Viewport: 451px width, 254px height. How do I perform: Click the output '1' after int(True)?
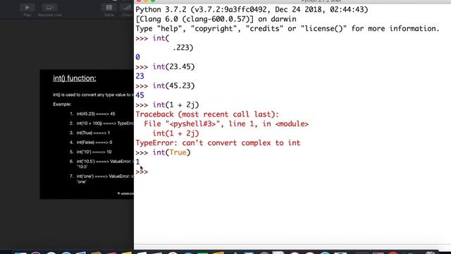click(x=138, y=162)
